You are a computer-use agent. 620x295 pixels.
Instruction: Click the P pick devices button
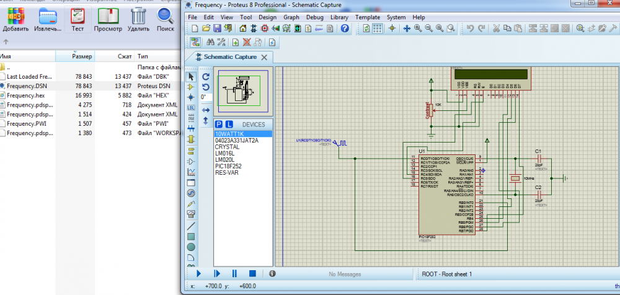[x=219, y=125]
